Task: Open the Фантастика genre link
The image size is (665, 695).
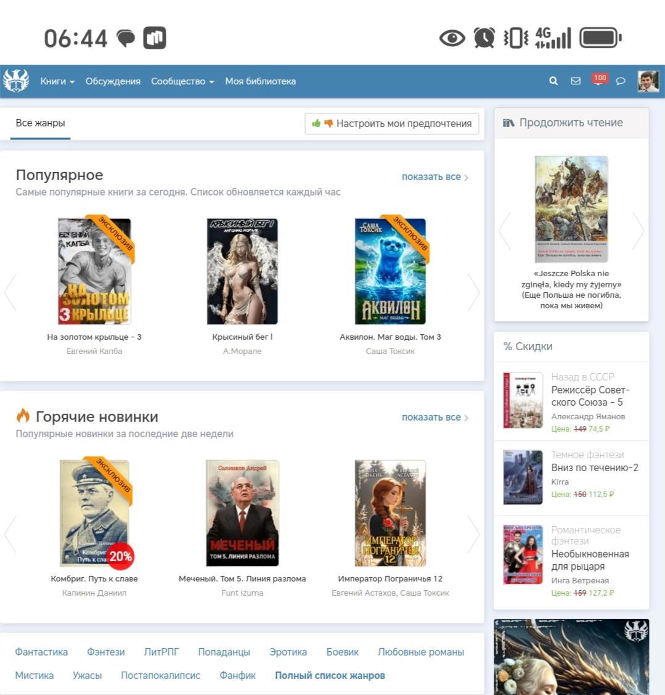Action: (41, 652)
